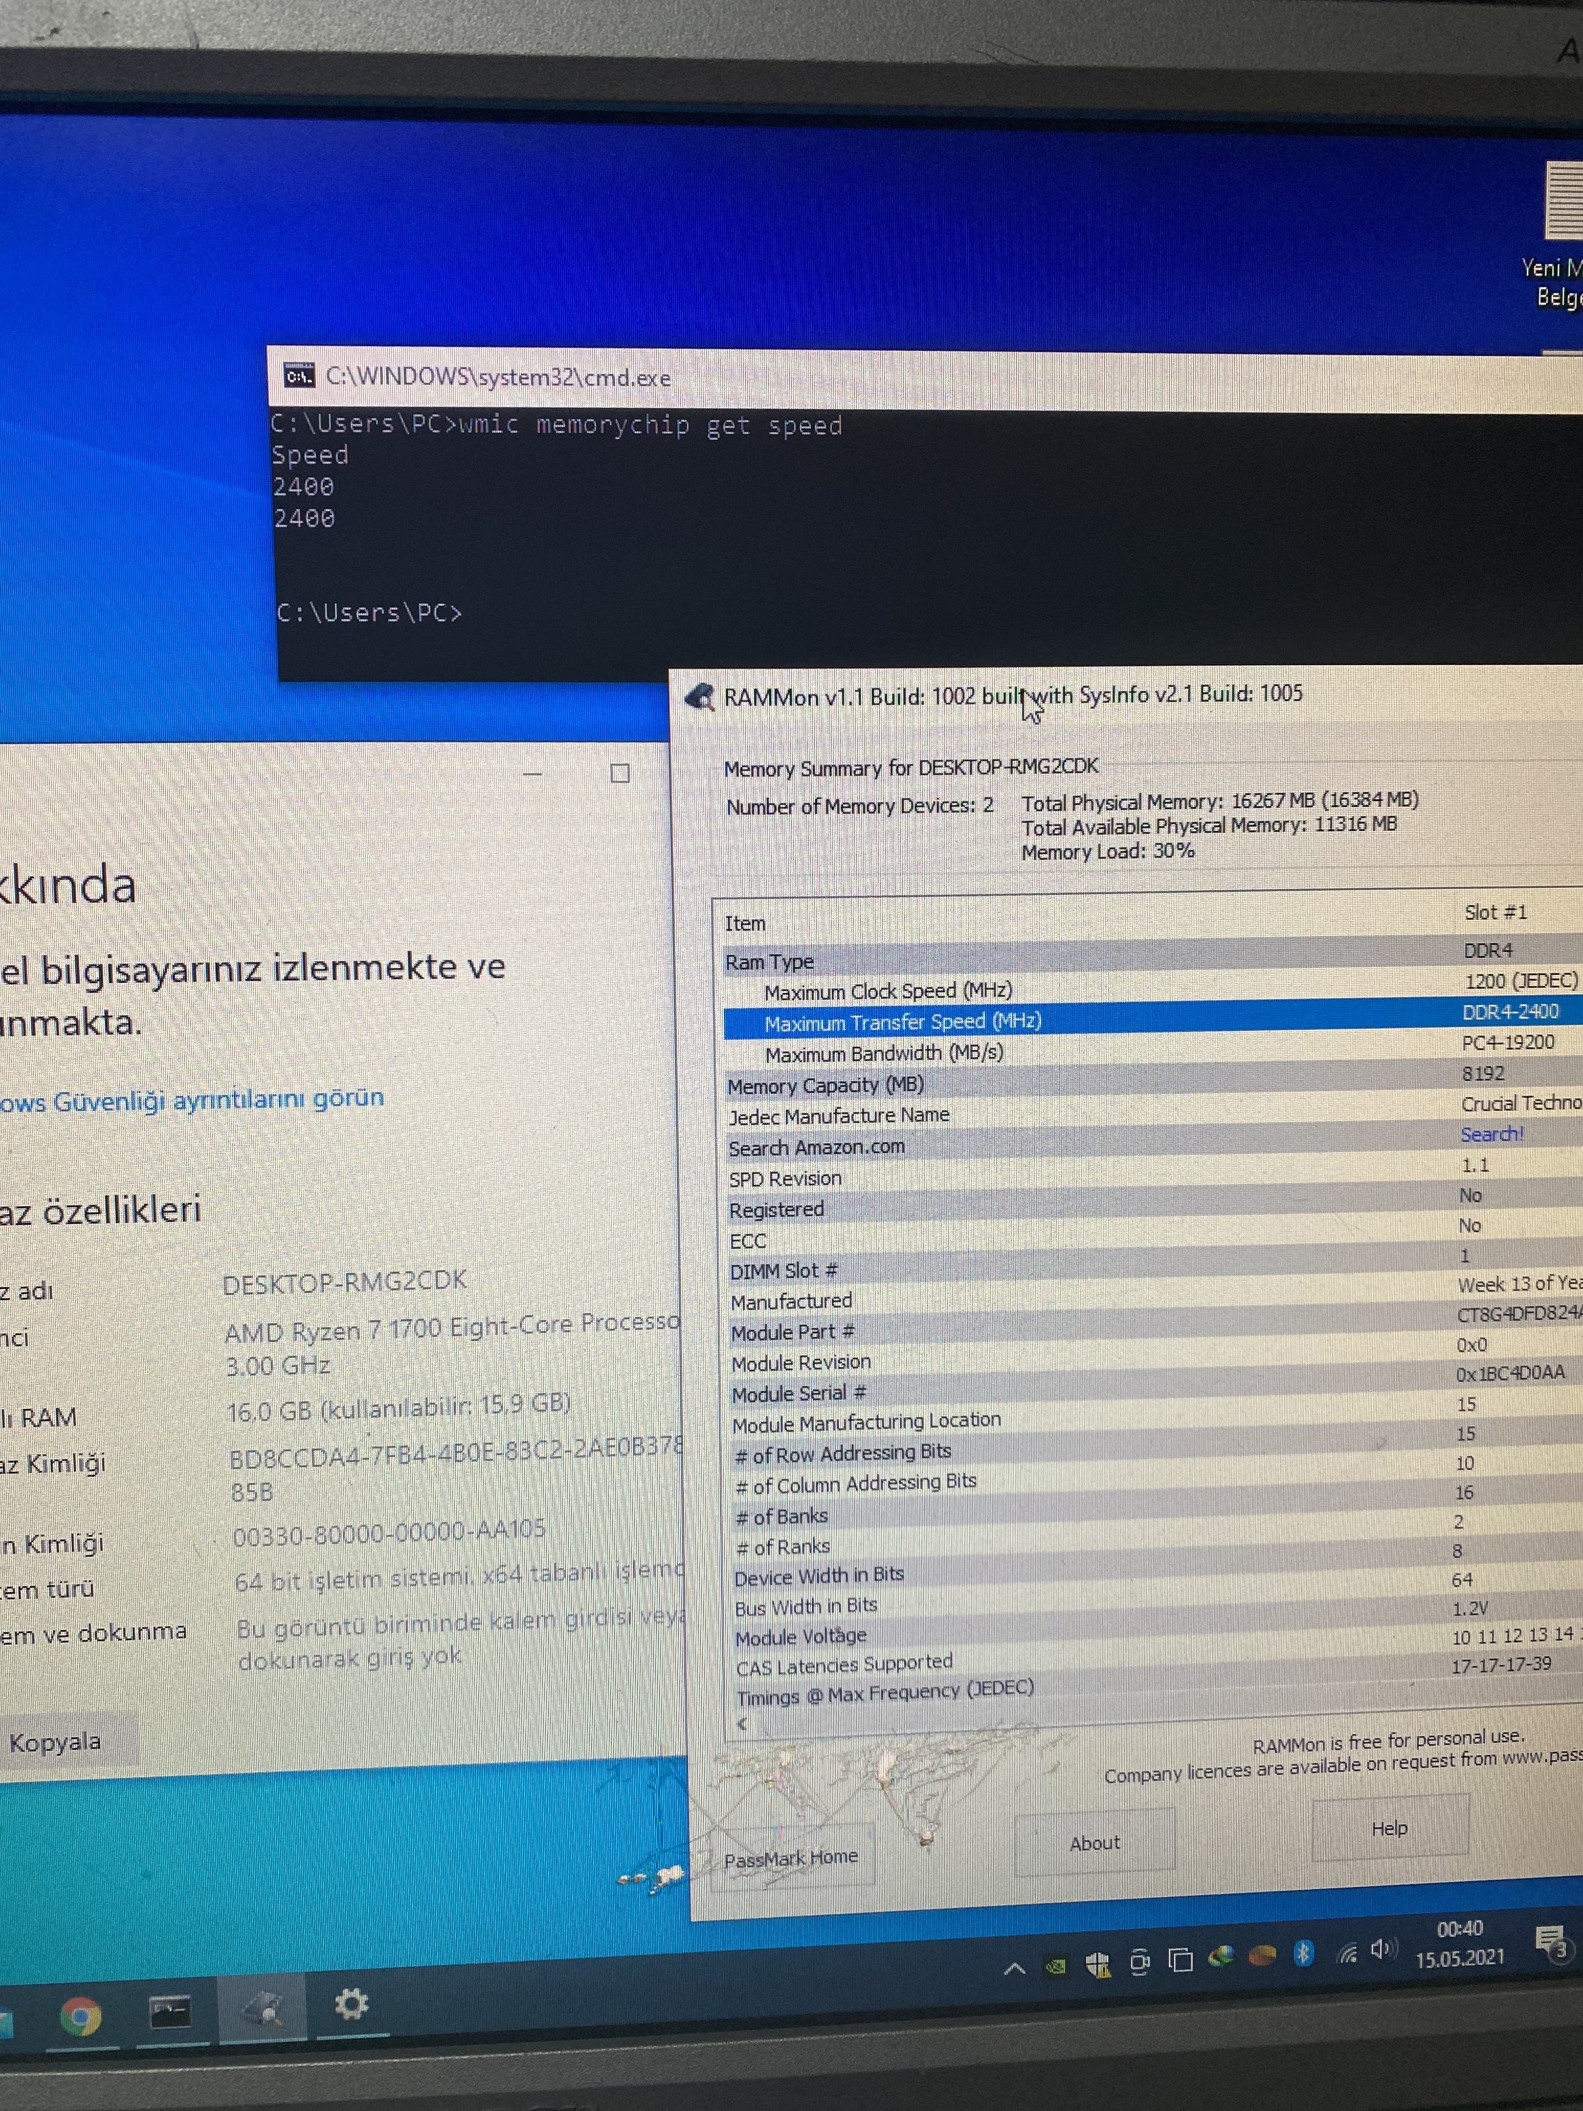Open the NVIDIA tray icon
1583x2111 pixels.
tap(1055, 1966)
